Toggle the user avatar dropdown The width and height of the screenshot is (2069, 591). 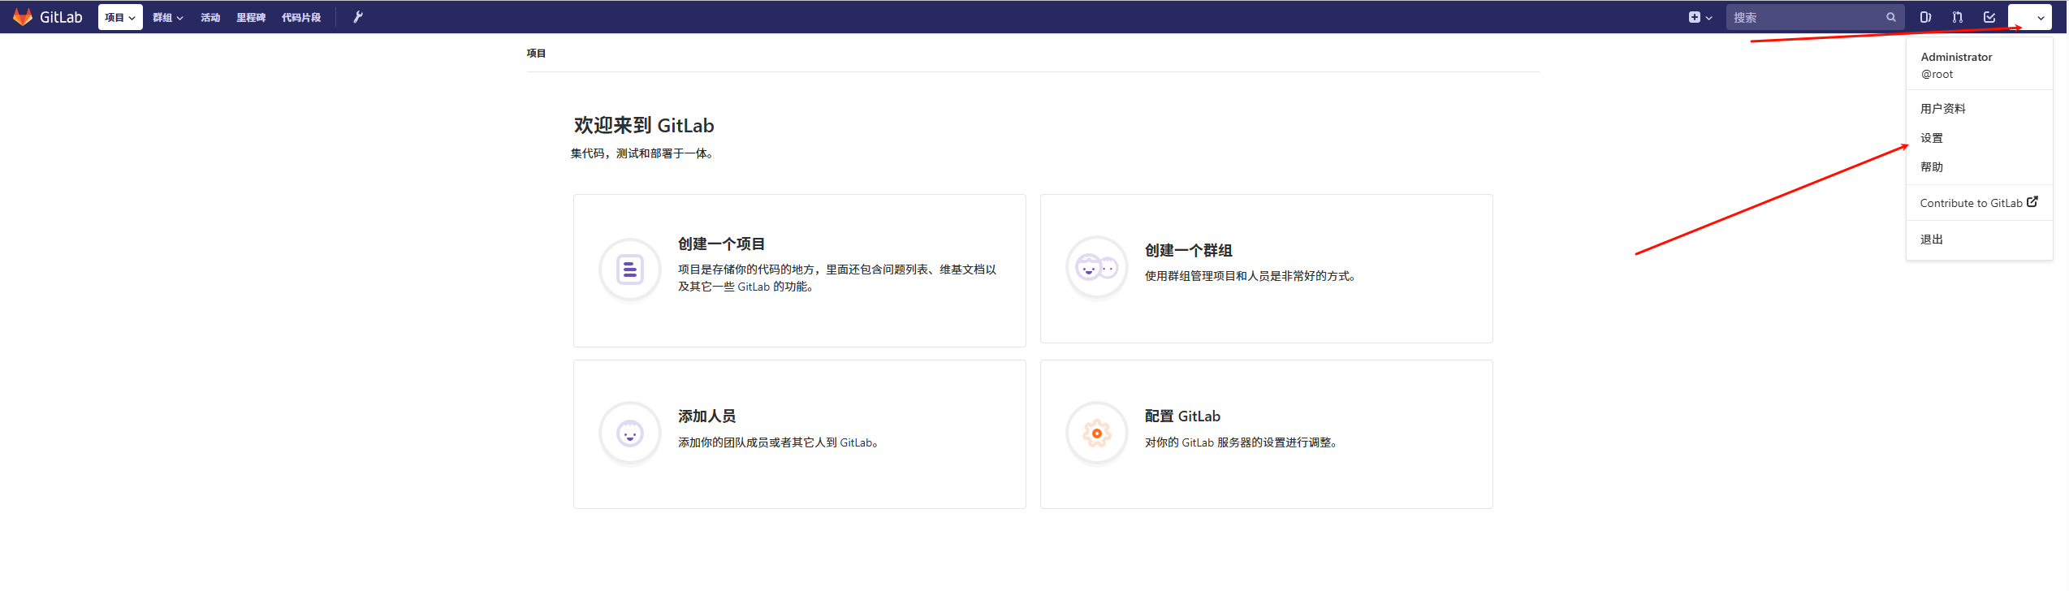coord(2029,17)
